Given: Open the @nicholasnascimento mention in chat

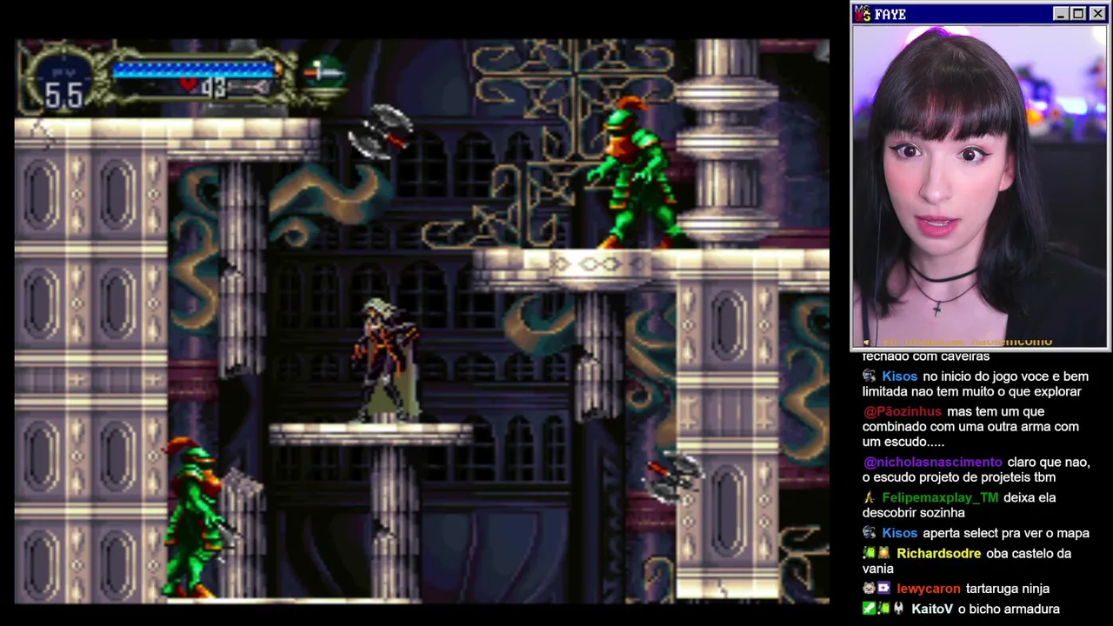Looking at the screenshot, I should pyautogui.click(x=932, y=463).
